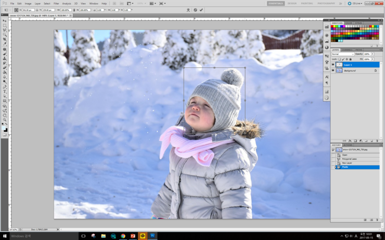This screenshot has height=240, width=385.
Task: Pick the red swatch in Swatches panel
Action: coord(333,27)
